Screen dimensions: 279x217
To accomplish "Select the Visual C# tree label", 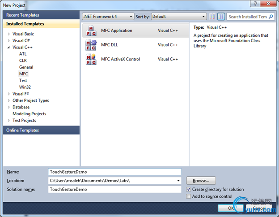I will (x=21, y=41).
